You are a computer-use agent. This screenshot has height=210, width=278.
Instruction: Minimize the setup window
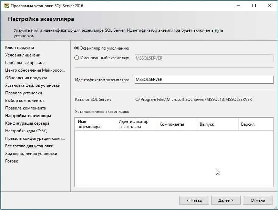click(x=238, y=6)
